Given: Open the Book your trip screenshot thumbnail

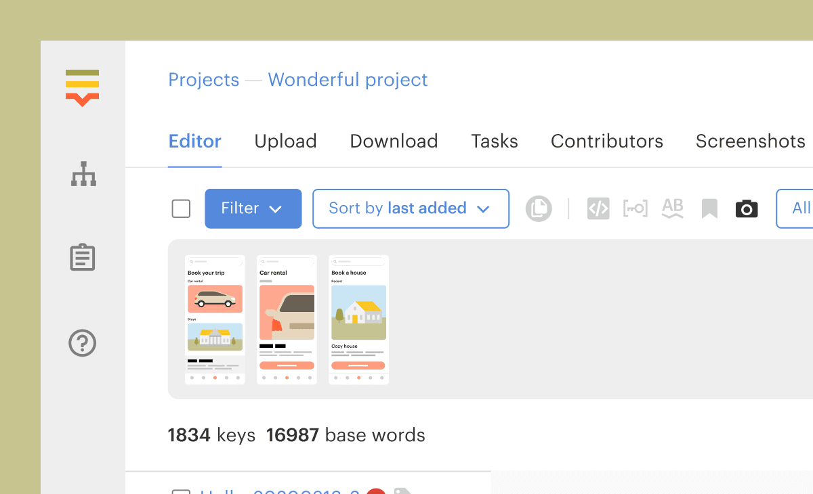Looking at the screenshot, I should pyautogui.click(x=215, y=319).
